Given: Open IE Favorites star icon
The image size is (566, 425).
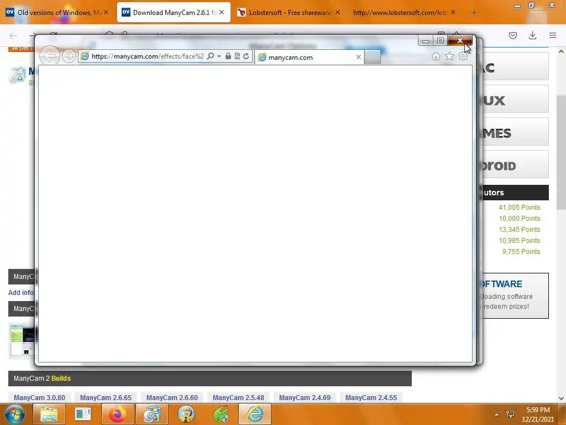Looking at the screenshot, I should tap(449, 56).
